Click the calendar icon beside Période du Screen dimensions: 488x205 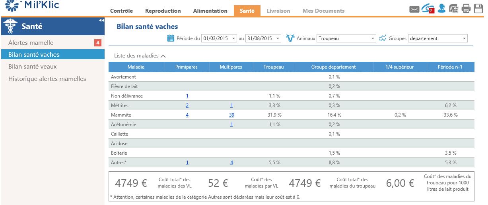(171, 38)
